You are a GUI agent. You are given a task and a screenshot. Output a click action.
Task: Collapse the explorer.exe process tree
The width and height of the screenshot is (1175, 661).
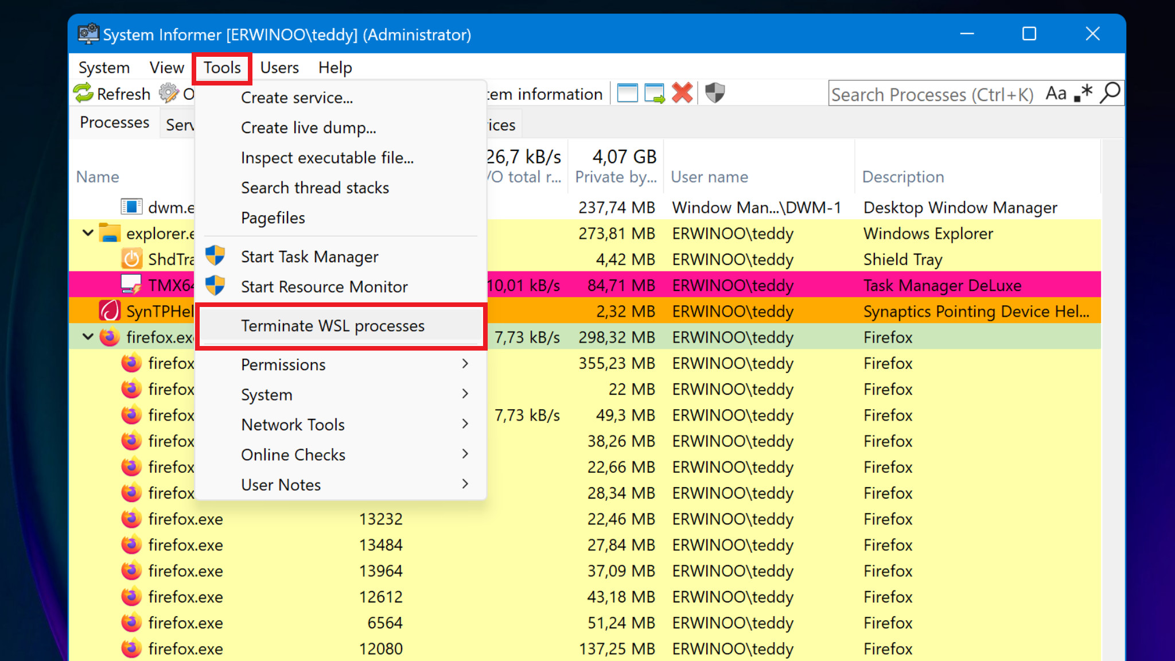point(88,233)
